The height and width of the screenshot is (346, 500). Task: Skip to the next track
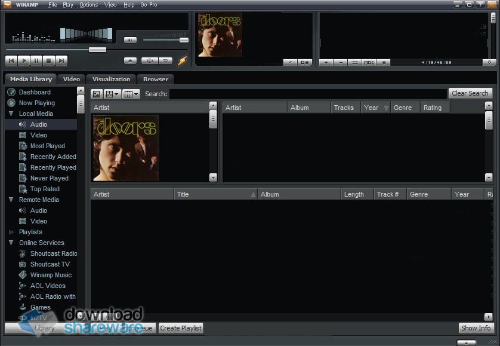point(61,60)
